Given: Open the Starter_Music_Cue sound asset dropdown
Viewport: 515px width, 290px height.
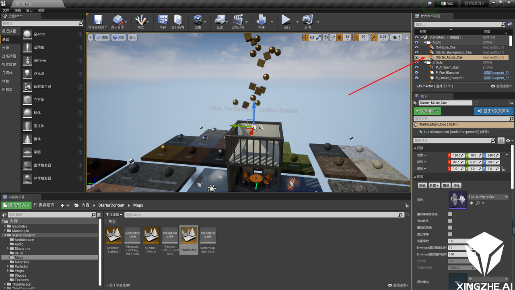Looking at the screenshot, I should coord(488,197).
